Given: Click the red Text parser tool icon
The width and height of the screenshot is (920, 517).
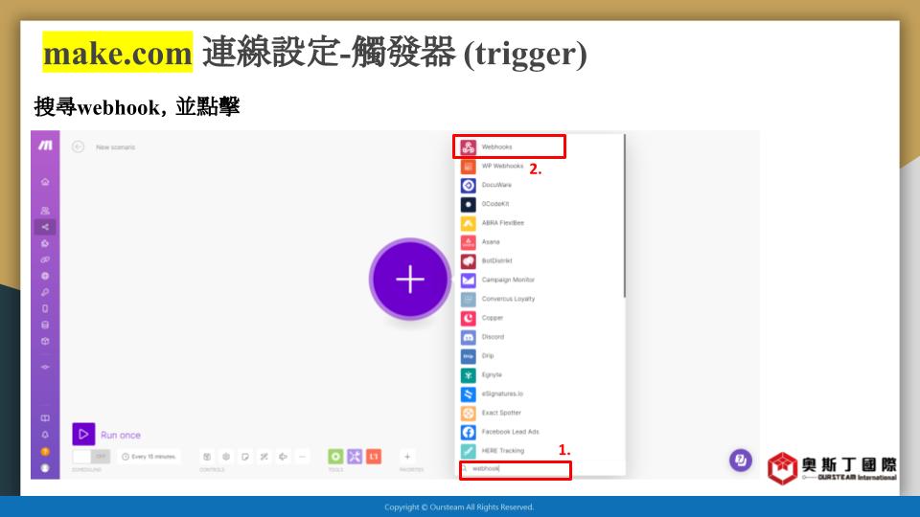Looking at the screenshot, I should click(x=374, y=456).
